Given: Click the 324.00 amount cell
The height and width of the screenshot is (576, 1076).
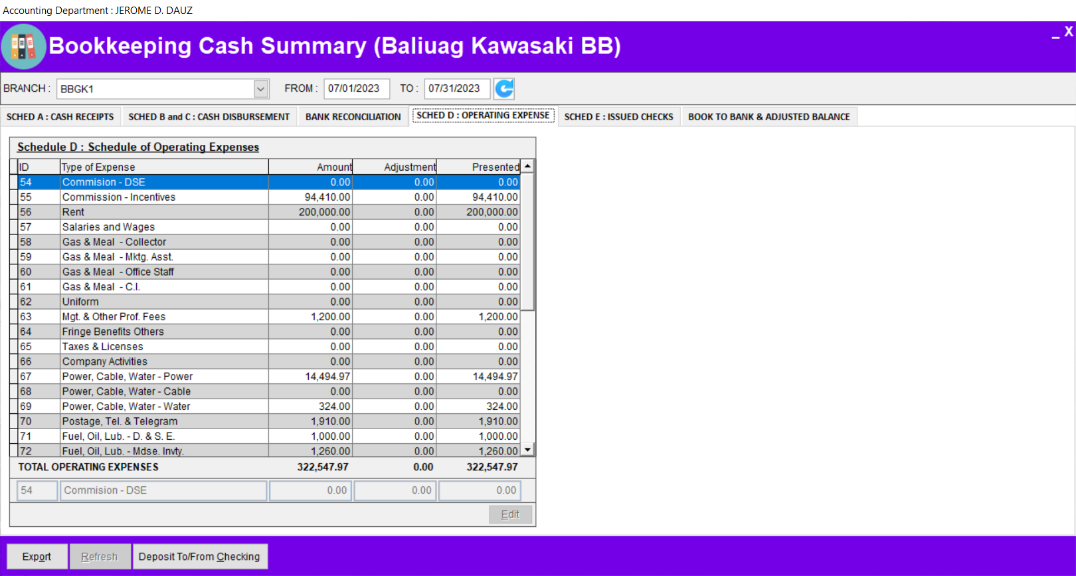Looking at the screenshot, I should [x=310, y=407].
